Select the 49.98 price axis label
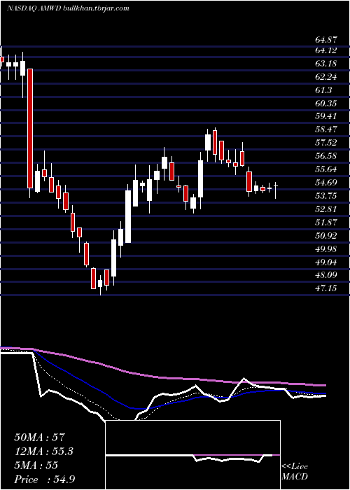Viewport: 350px width, 490px height. [x=326, y=248]
